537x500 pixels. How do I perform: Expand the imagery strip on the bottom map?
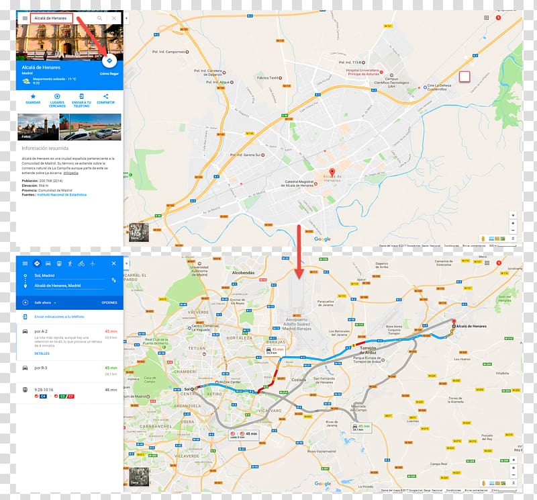(x=513, y=483)
